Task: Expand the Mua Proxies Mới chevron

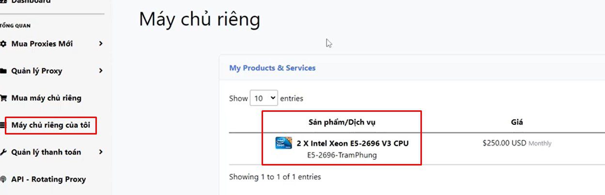Action: click(x=101, y=44)
